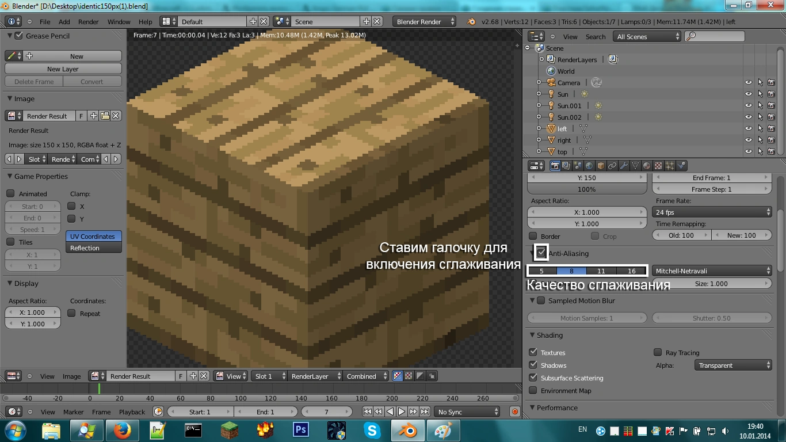Open the Frame Rate 24 fps dropdown
This screenshot has height=442, width=786.
pyautogui.click(x=712, y=212)
